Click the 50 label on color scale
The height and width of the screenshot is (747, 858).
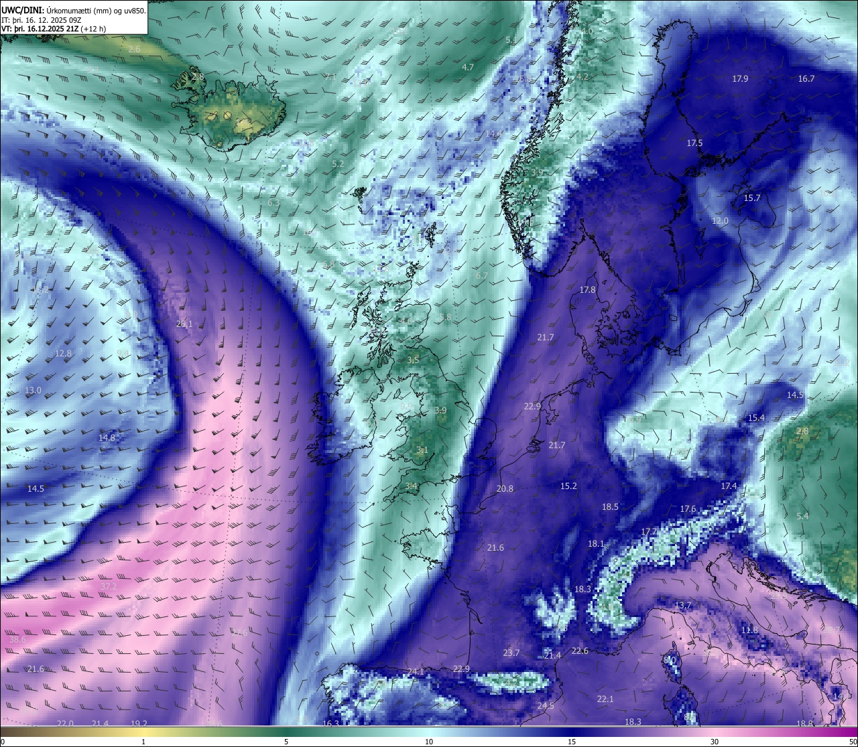(853, 742)
